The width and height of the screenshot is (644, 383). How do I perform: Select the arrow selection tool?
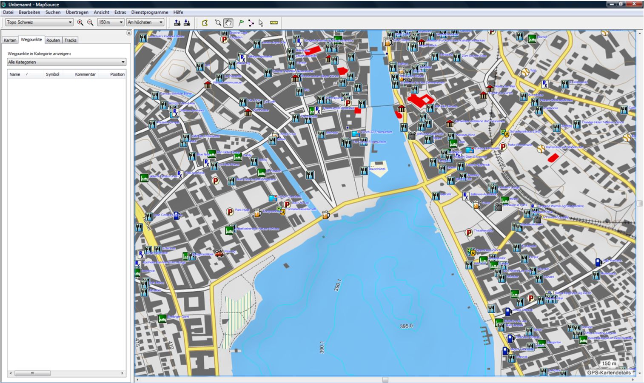pos(261,23)
